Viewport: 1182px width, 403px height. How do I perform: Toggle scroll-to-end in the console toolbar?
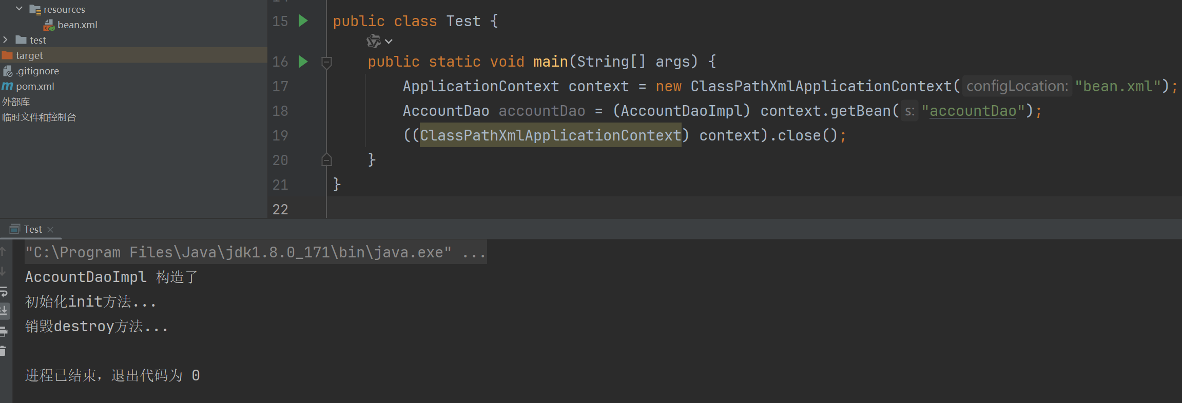4,311
